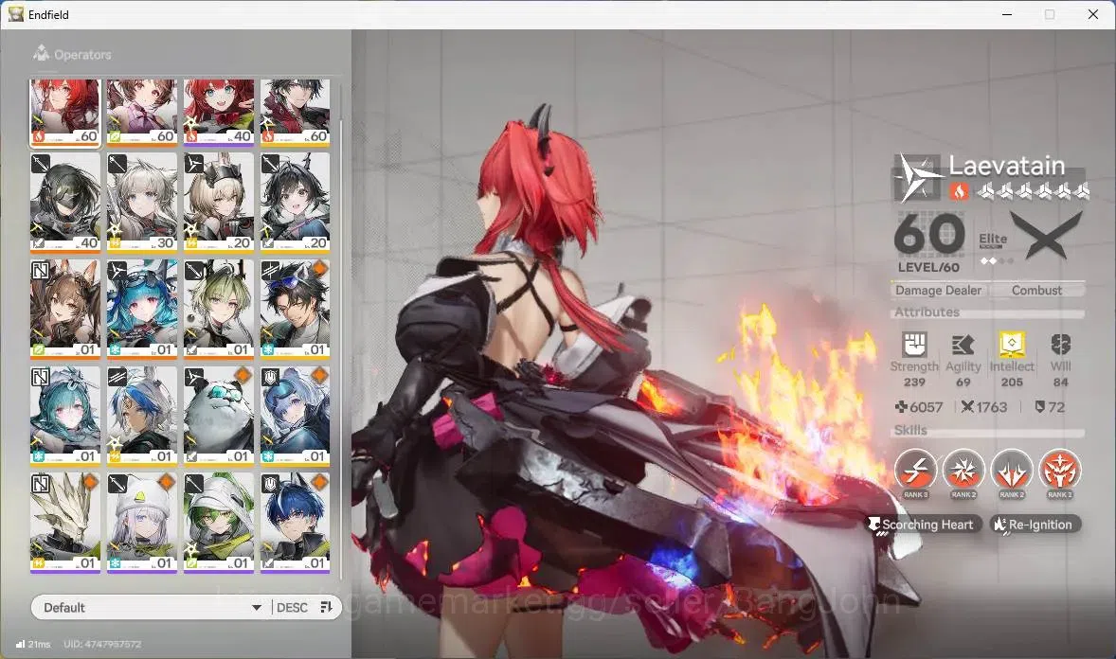Open the Scorching Heart talent
Viewport: 1116px width, 659px height.
[x=924, y=525]
